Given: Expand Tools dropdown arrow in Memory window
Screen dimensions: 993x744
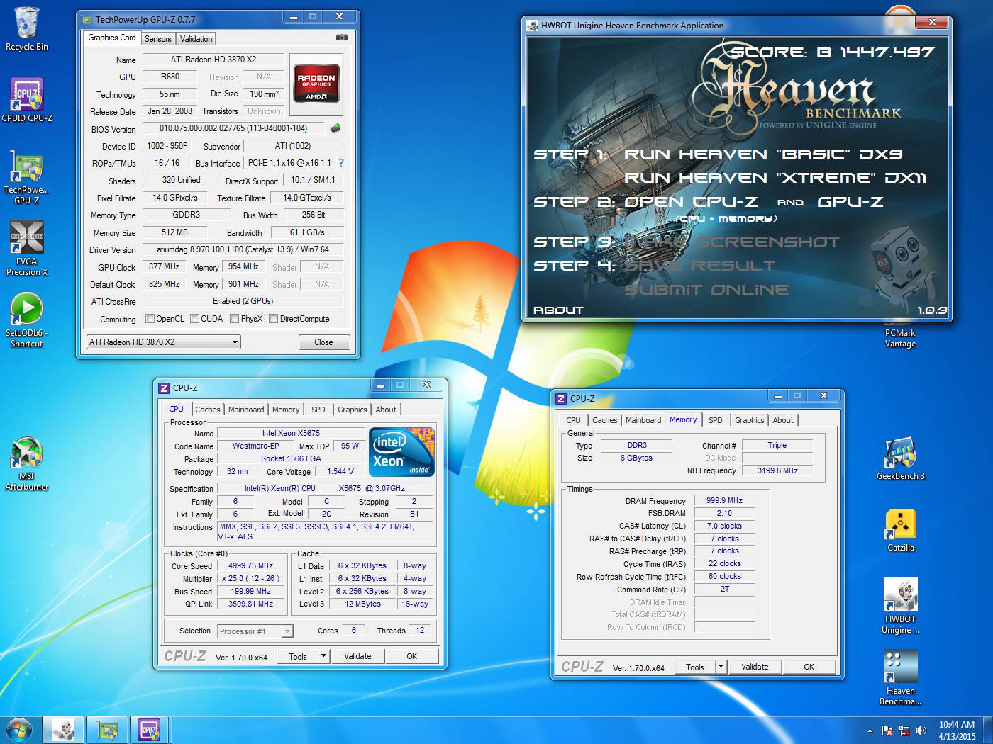Looking at the screenshot, I should (721, 667).
